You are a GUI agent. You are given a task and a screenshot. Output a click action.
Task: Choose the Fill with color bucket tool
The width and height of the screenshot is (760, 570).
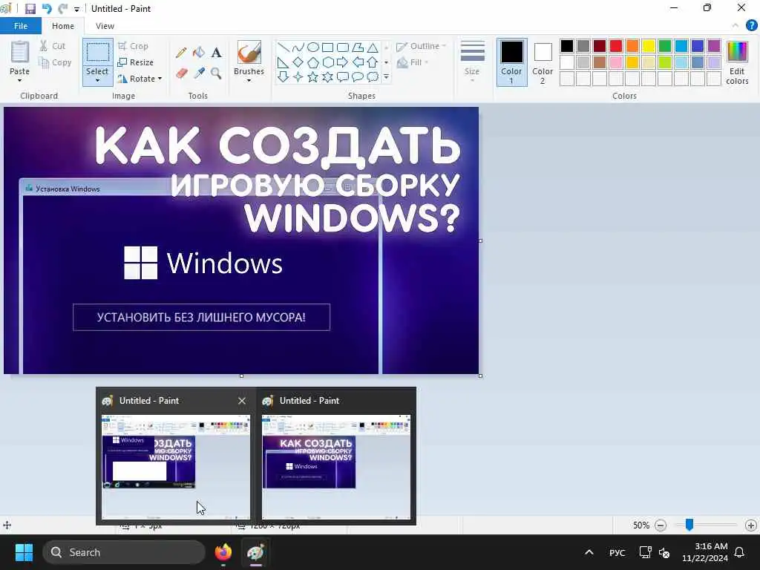pyautogui.click(x=199, y=53)
